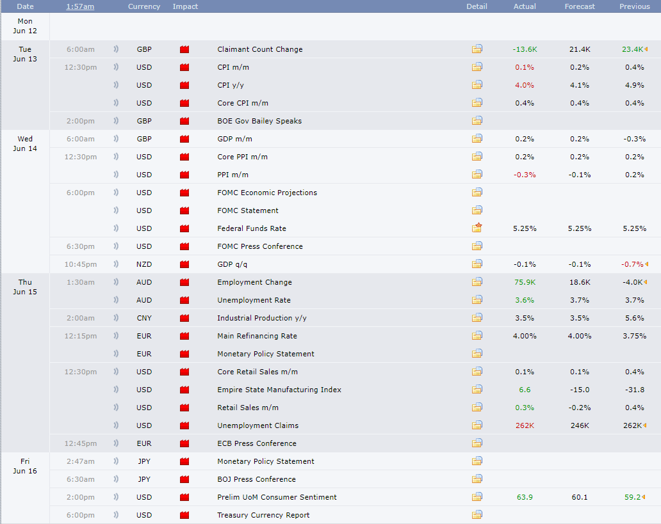Open the Core Retail Sales m/m event
Viewport: 661px width, 524px height.
[x=257, y=372]
